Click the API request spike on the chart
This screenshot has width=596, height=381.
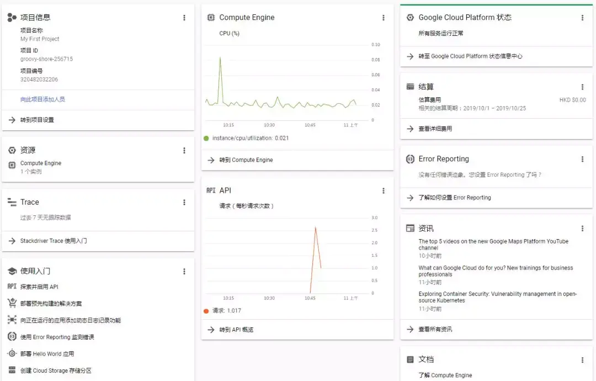coord(316,227)
